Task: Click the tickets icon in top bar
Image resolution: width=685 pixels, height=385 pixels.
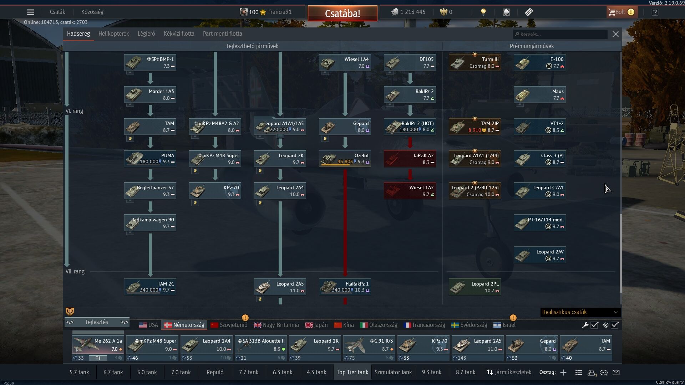Action: tap(529, 12)
